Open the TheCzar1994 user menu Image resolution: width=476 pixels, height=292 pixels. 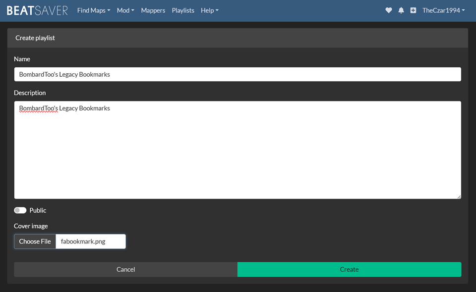(x=443, y=10)
